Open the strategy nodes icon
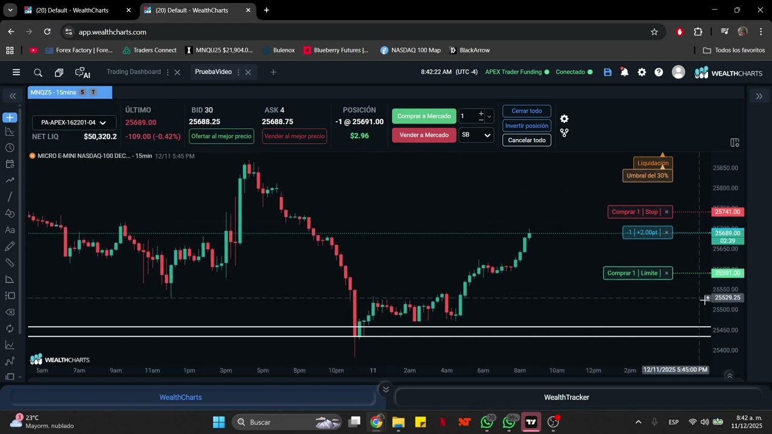Screen dimensions: 772x434 coord(10,361)
